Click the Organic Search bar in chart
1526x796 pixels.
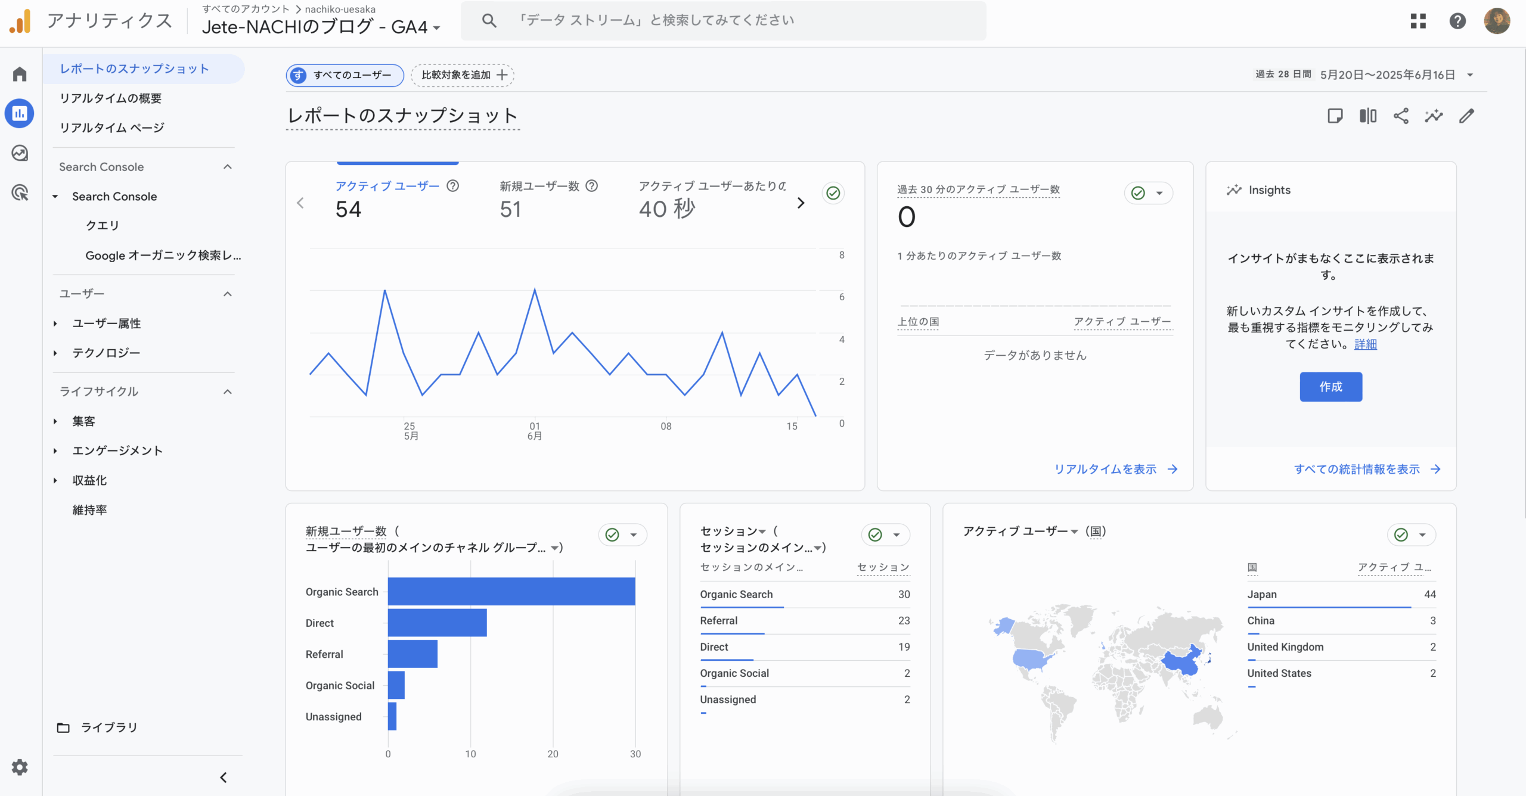511,592
